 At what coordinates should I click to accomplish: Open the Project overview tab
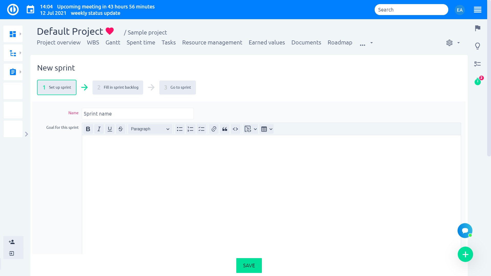pos(59,43)
